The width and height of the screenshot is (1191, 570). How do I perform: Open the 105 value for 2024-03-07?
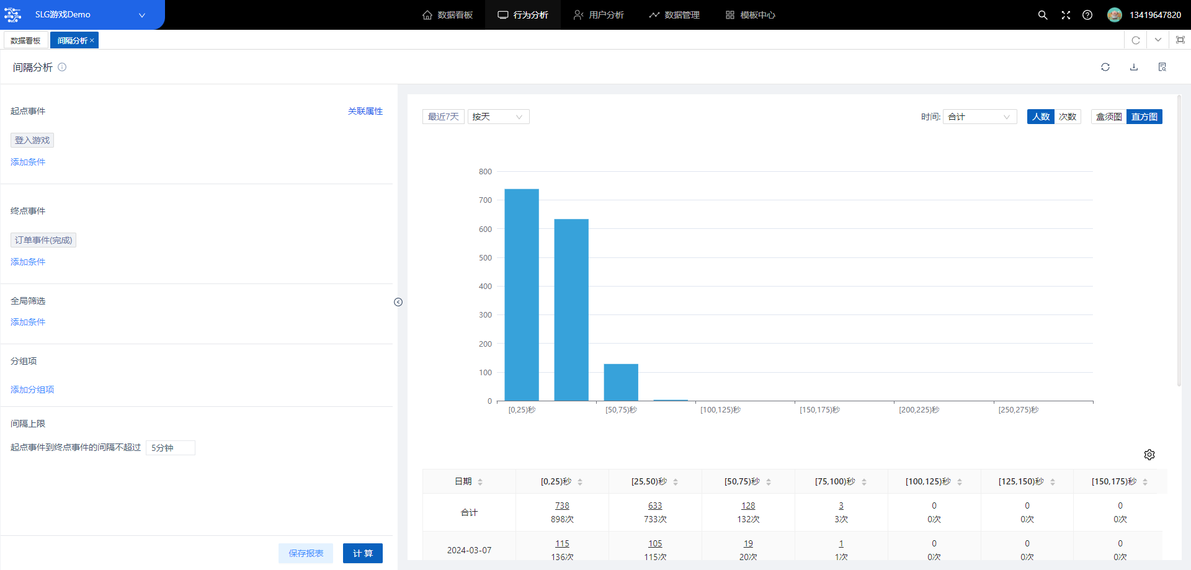(655, 544)
